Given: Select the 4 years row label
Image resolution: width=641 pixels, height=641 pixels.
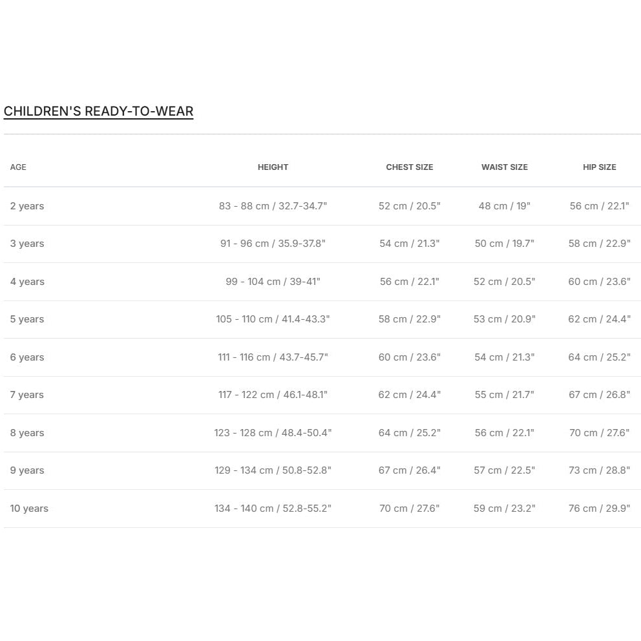Looking at the screenshot, I should point(27,282).
